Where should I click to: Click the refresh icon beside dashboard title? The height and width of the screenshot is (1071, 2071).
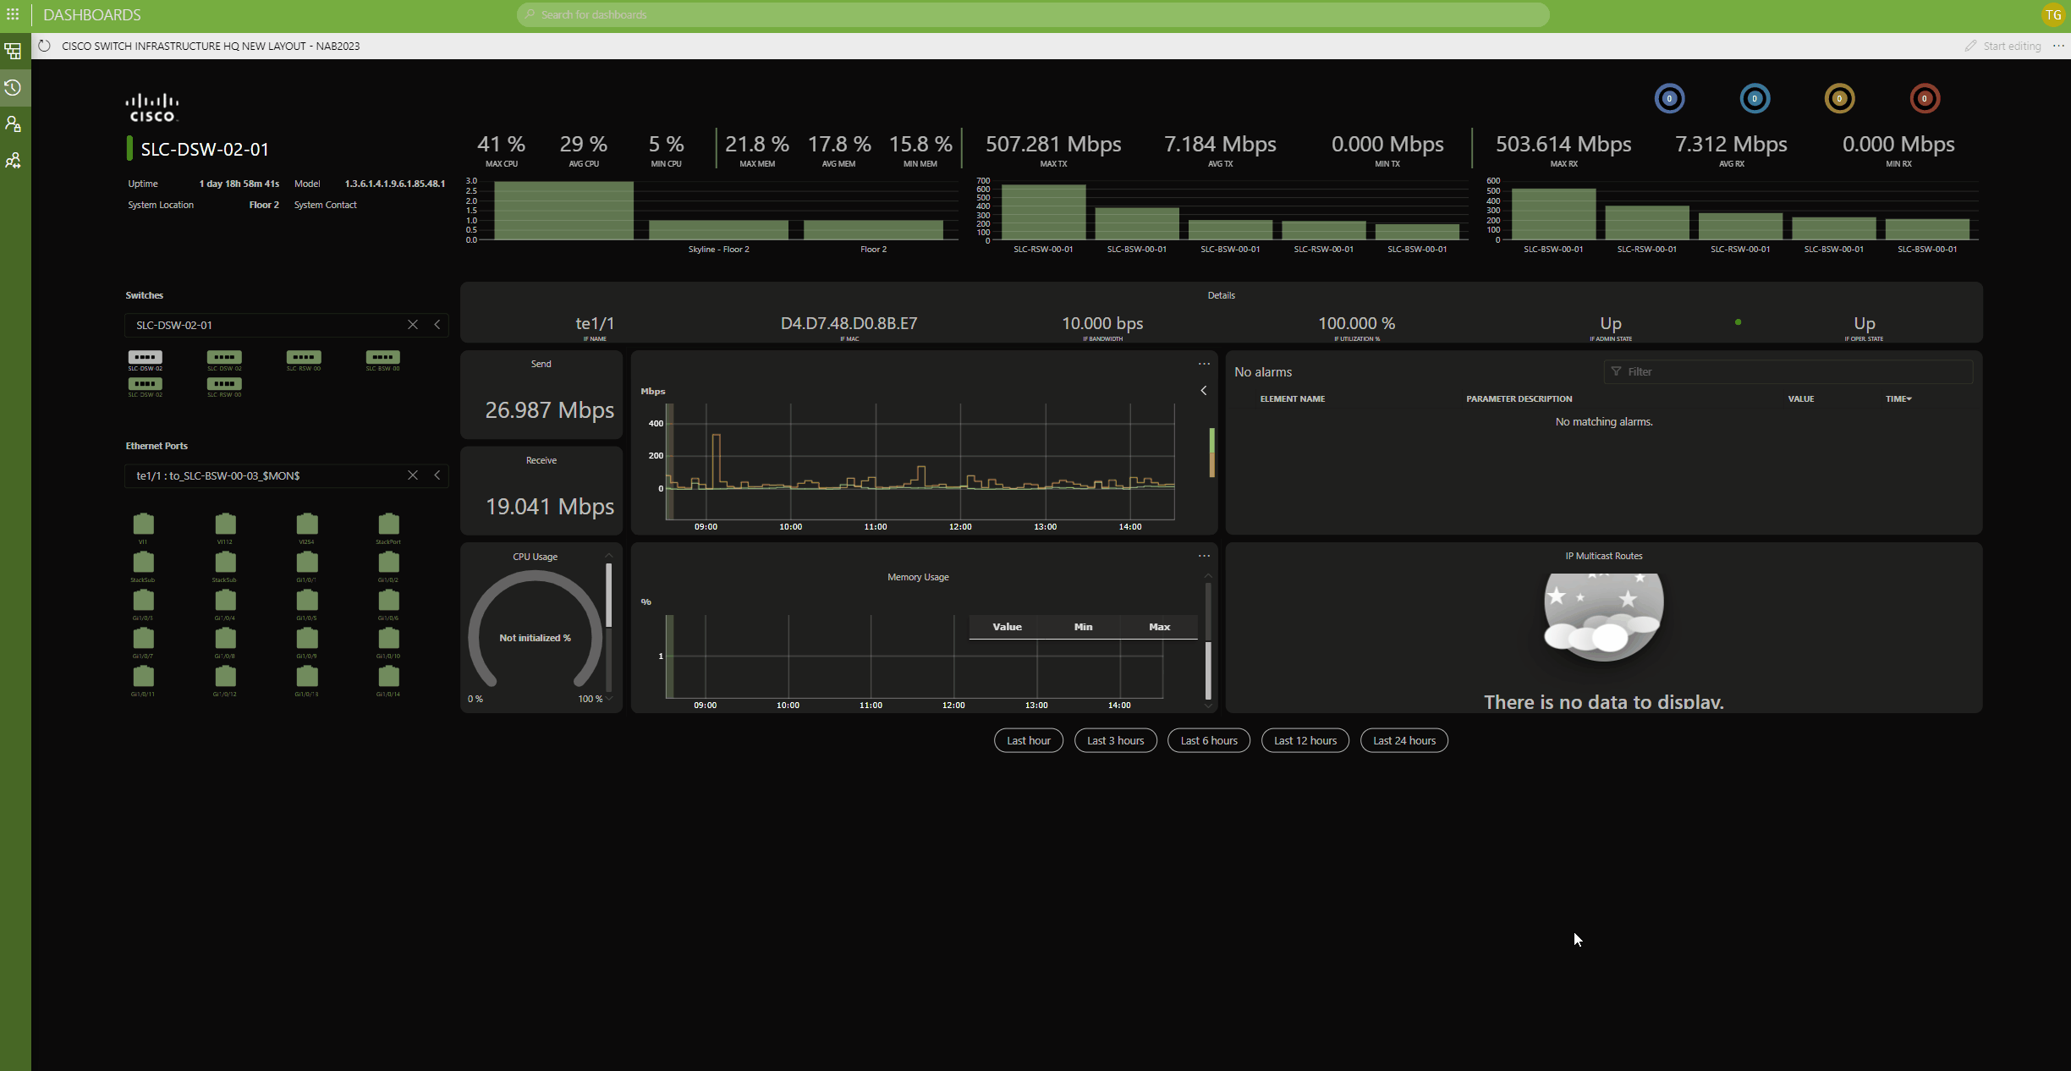tap(45, 46)
